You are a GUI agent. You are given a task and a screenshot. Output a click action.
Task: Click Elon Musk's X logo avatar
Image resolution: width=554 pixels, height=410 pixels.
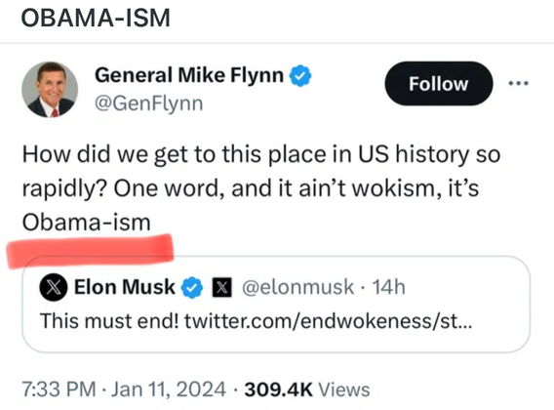(54, 287)
